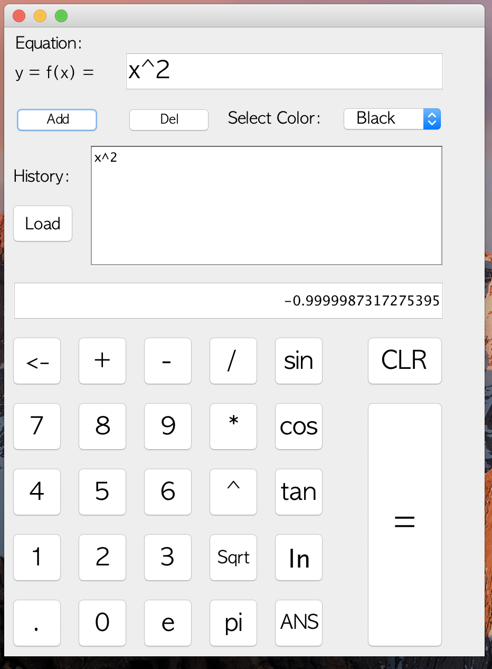This screenshot has width=492, height=669.
Task: Delete the current equation with Del
Action: pyautogui.click(x=168, y=120)
